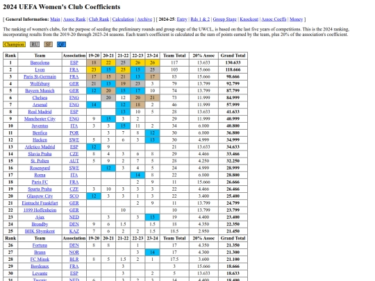Open the Rosengard team link
This screenshot has height=281, width=375.
tap(40, 168)
